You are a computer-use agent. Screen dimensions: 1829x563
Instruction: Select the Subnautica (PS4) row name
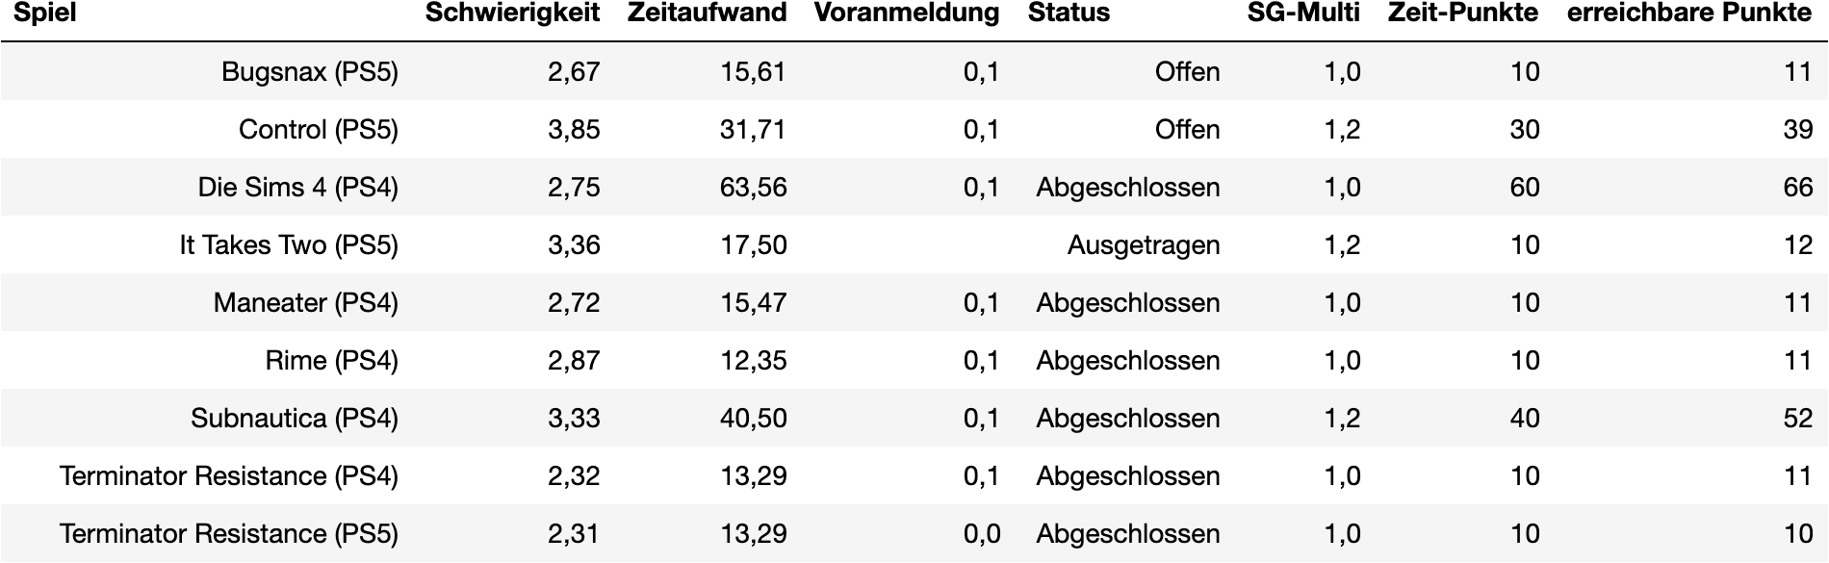click(294, 419)
